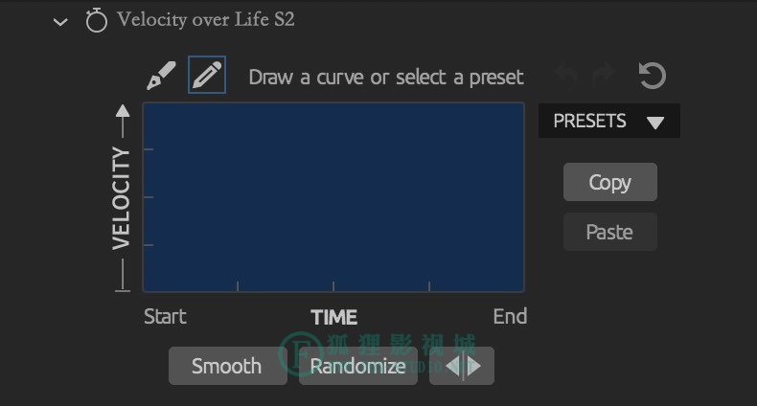The width and height of the screenshot is (757, 406).
Task: Click the vertical VELOCITY axis label
Action: [121, 198]
